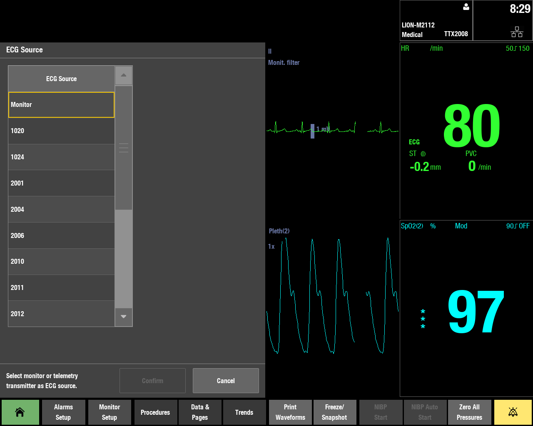Silence alarms with the crossed bell icon
The image size is (533, 426).
click(513, 412)
